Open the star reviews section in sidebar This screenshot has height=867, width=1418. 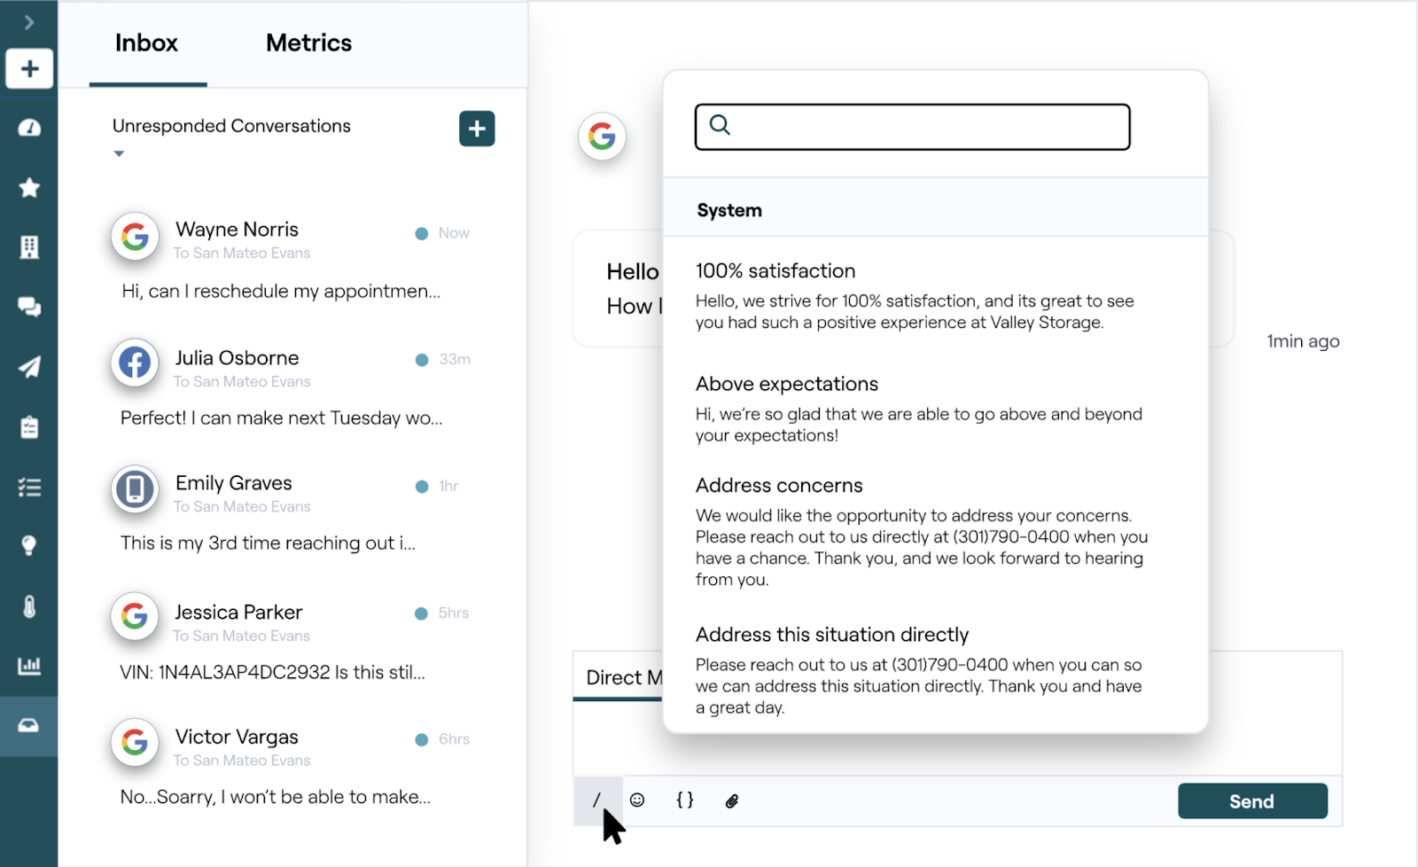point(29,187)
